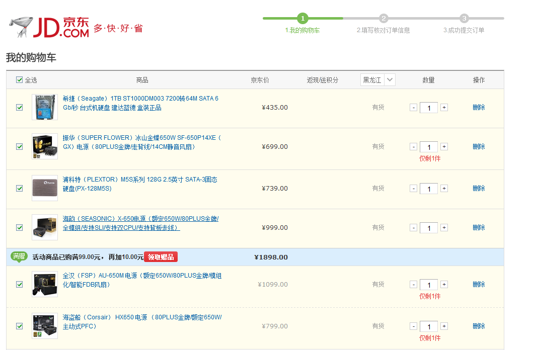Uncheck the FSP AU-650M item checkbox
534x350 pixels.
tap(20, 285)
